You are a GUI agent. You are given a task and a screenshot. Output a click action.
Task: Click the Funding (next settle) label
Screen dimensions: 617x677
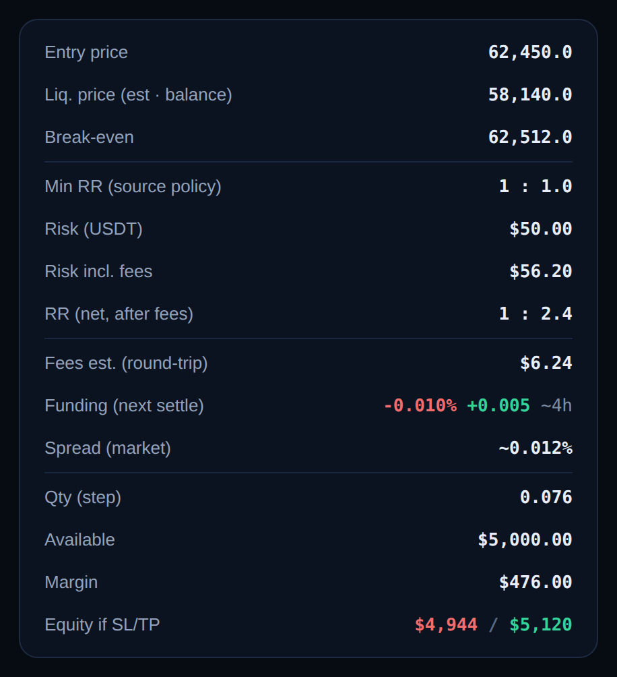124,406
